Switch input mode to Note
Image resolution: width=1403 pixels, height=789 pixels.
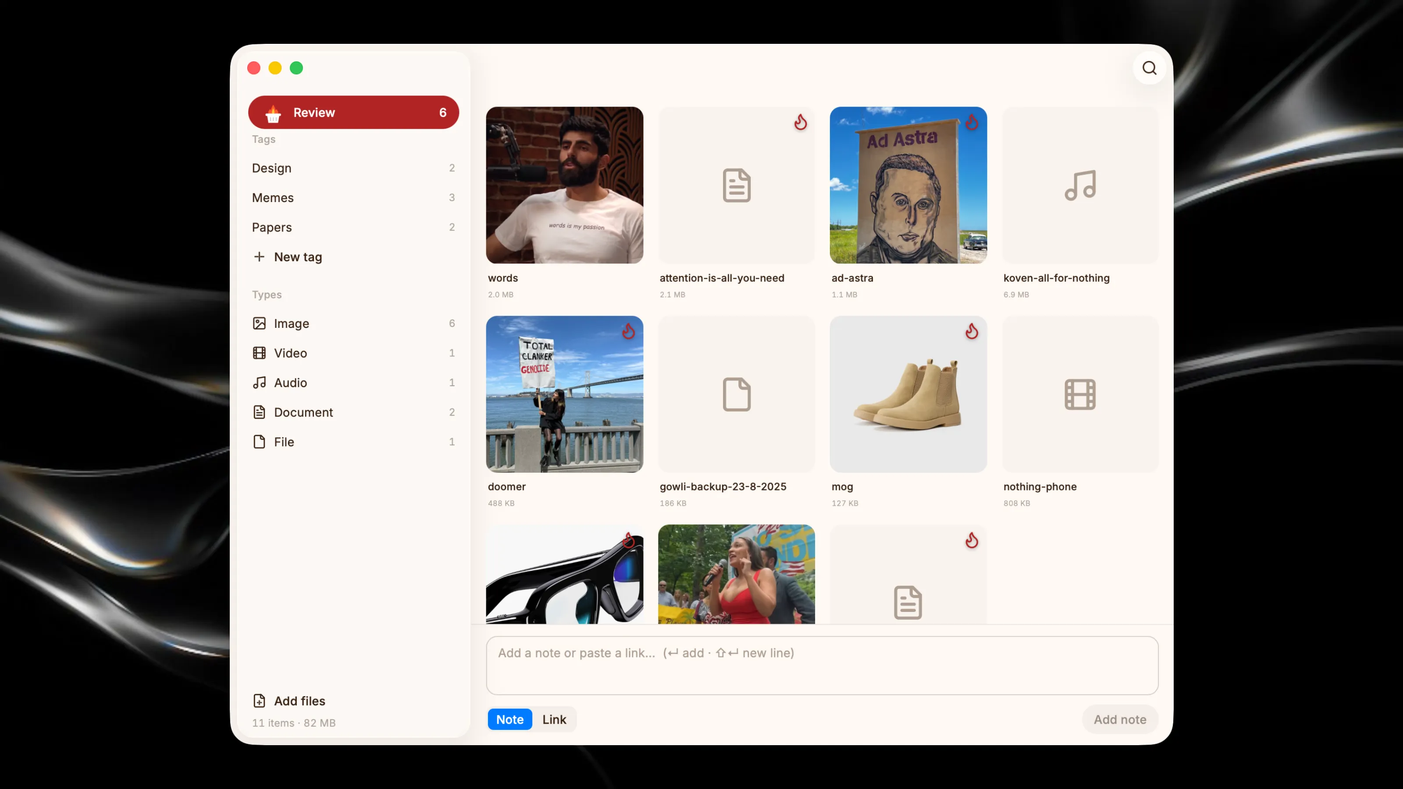pos(510,719)
